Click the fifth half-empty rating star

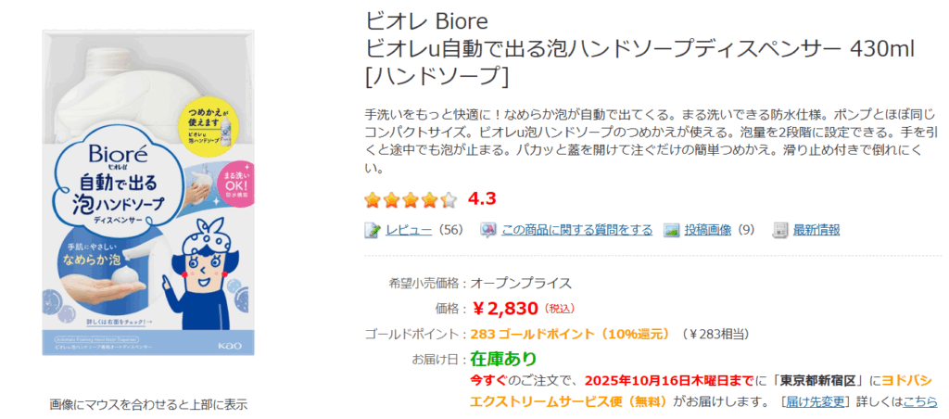coord(449,199)
